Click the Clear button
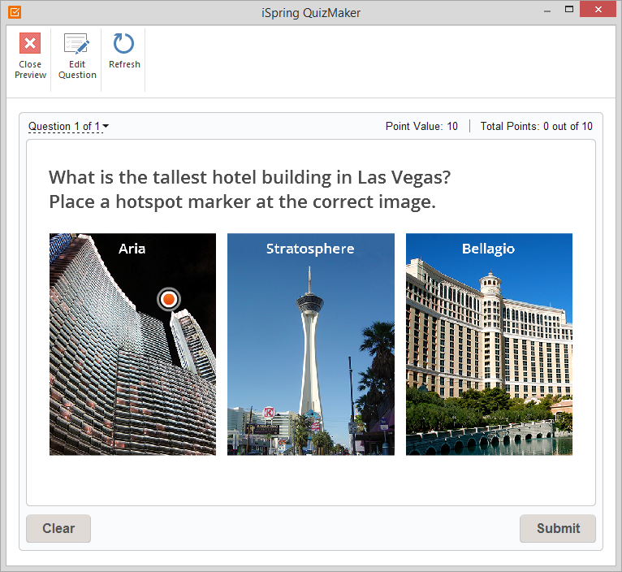This screenshot has height=572, width=622. (x=58, y=528)
